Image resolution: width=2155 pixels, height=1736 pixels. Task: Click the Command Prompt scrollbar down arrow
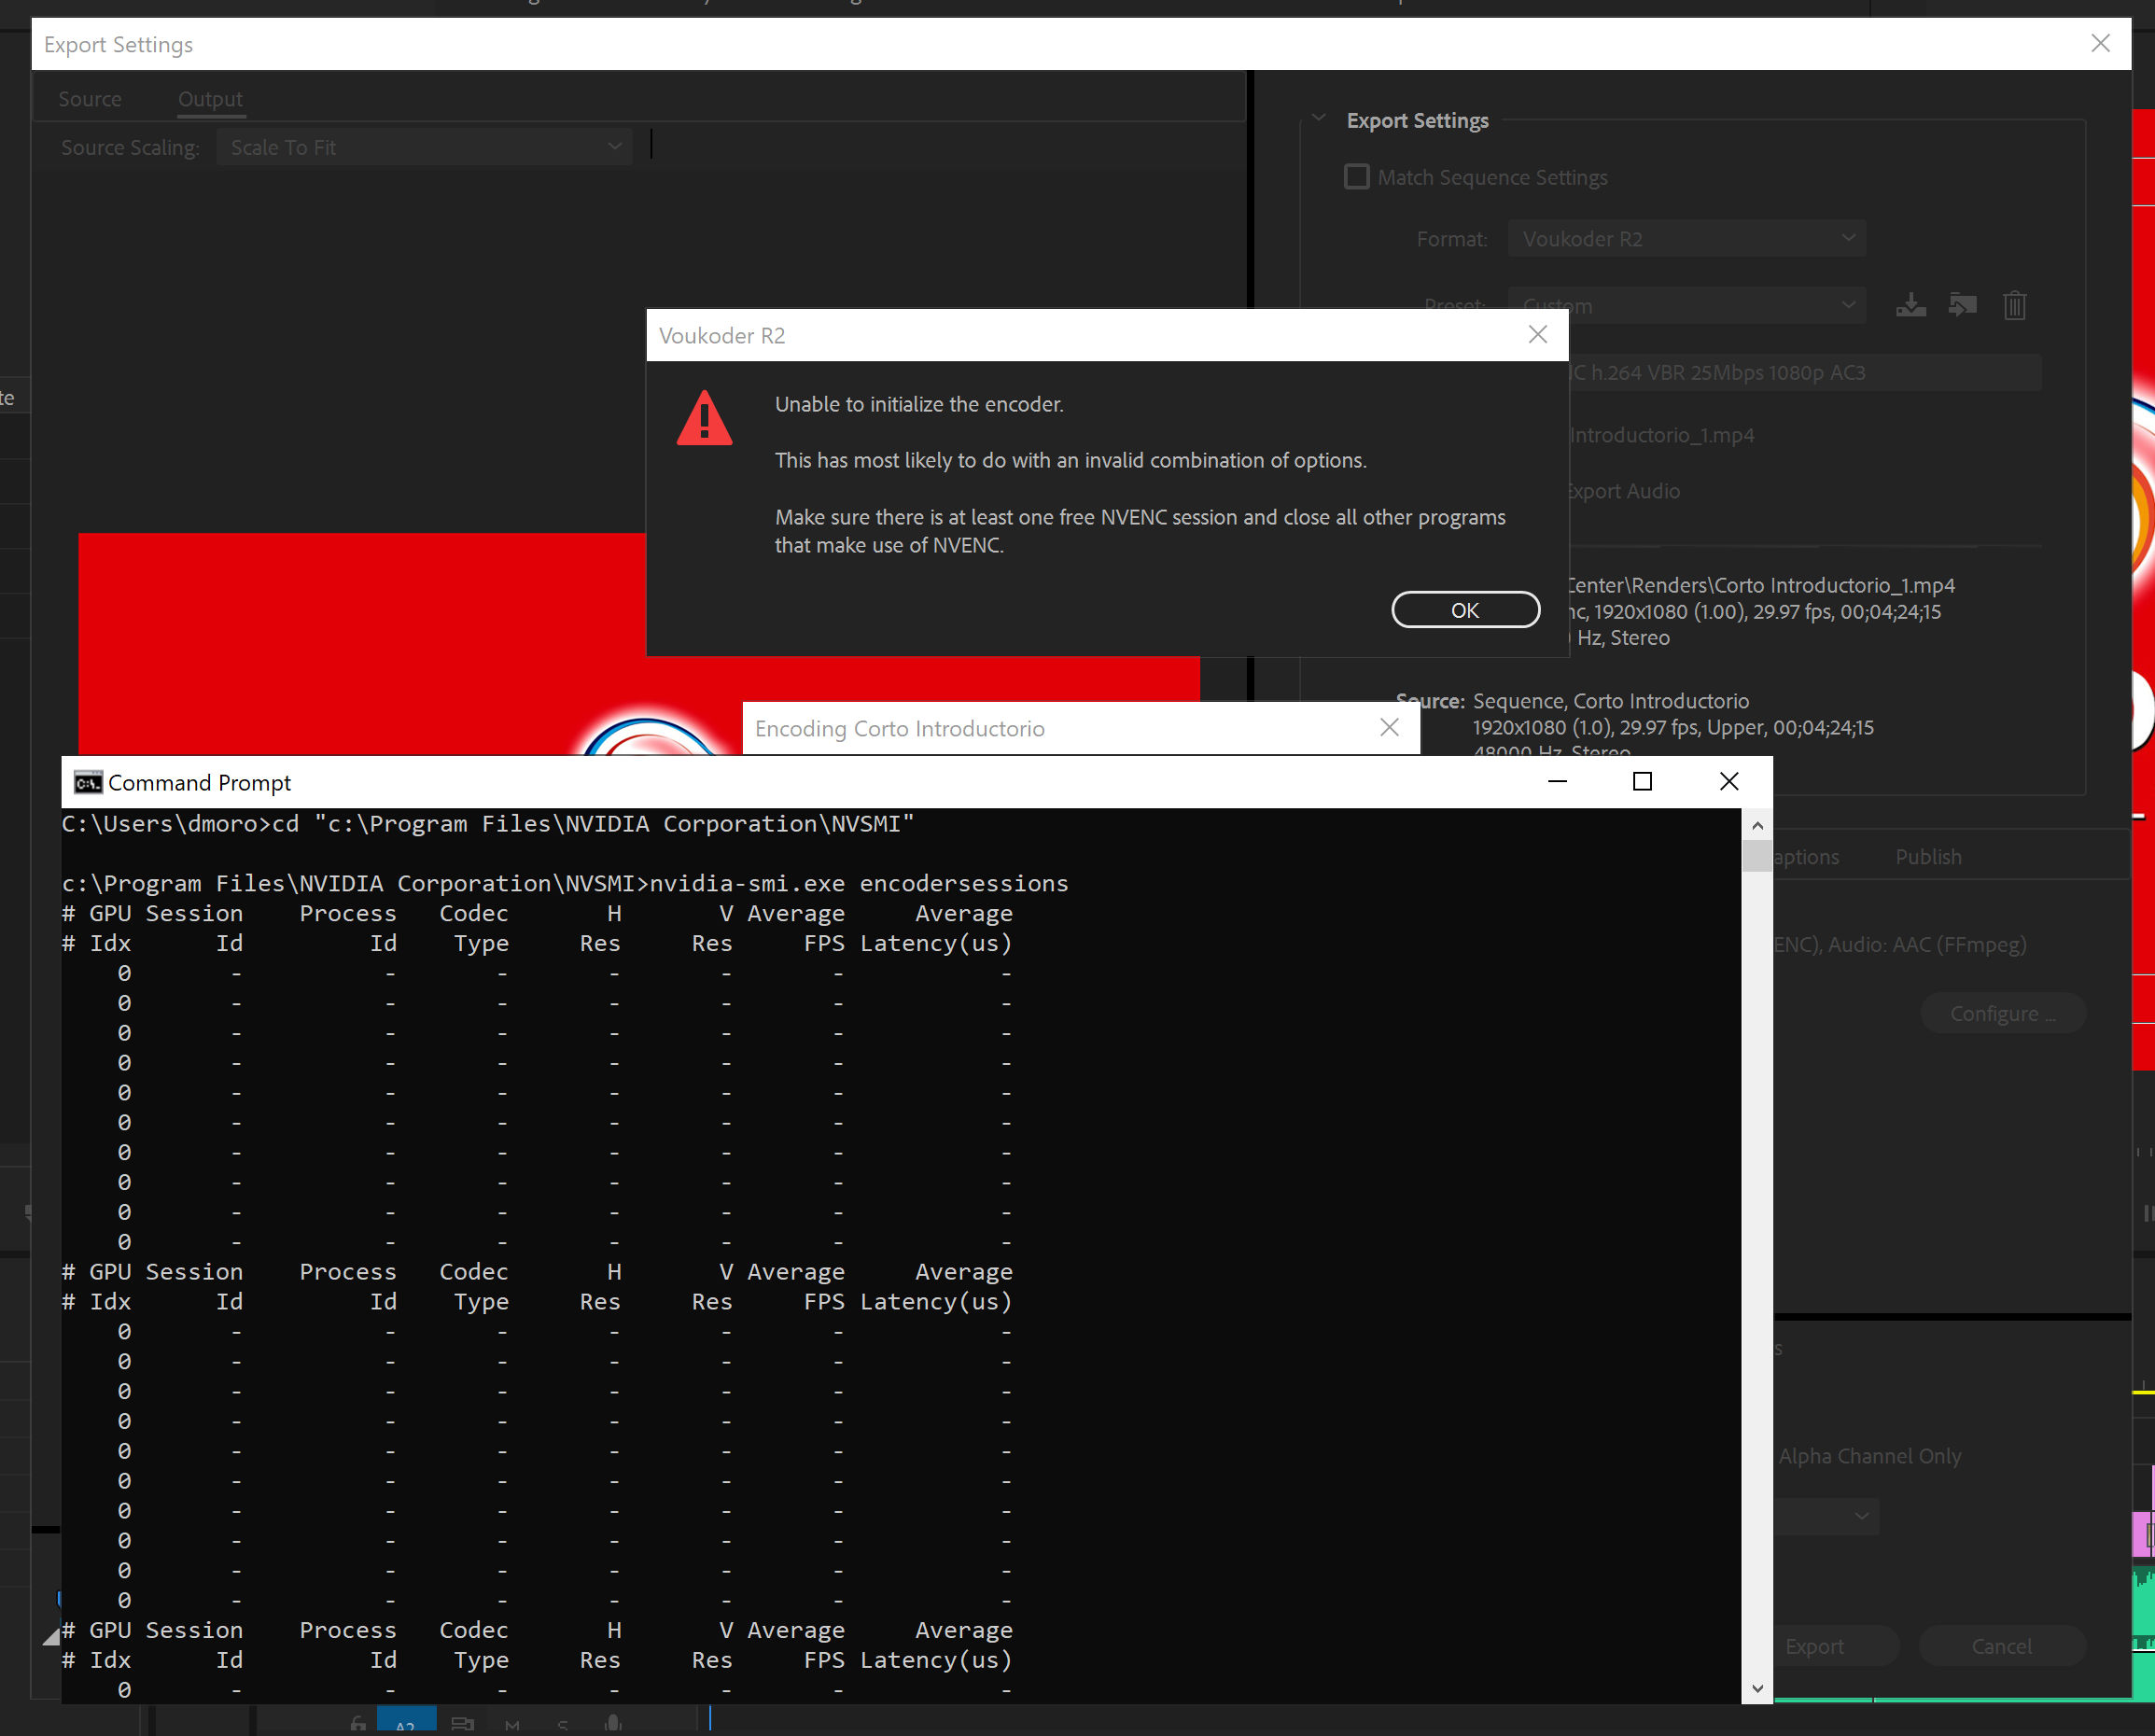1757,1689
